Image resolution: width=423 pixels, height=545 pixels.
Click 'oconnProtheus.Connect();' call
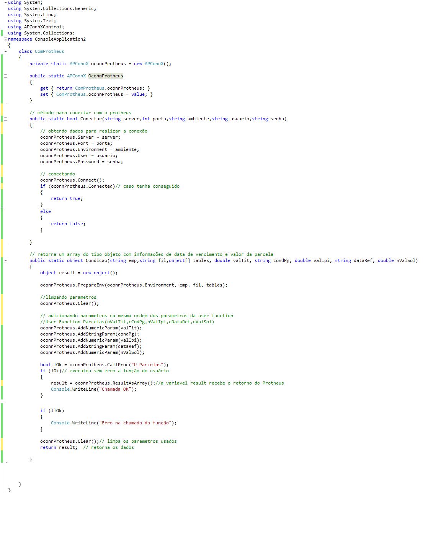72,180
